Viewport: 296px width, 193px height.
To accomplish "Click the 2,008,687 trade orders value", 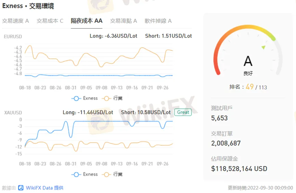I will click(226, 143).
